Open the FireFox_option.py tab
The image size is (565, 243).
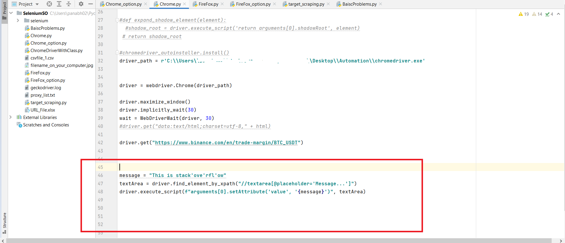[253, 4]
